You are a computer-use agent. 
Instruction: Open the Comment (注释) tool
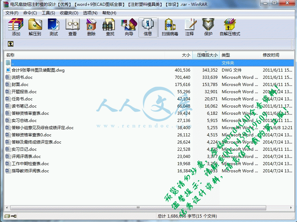[x=190, y=27]
